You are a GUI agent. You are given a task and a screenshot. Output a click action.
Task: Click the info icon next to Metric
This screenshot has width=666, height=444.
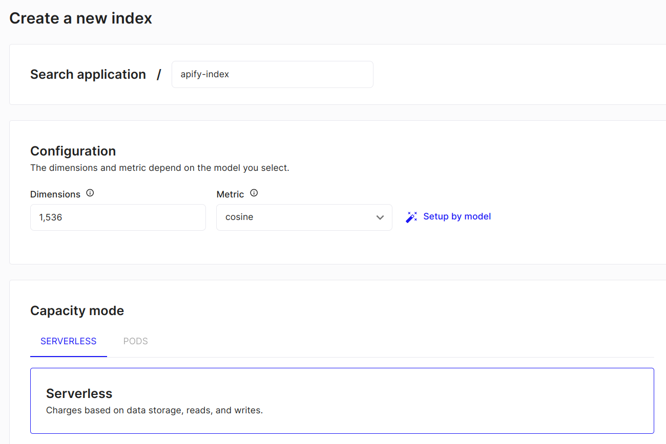(x=254, y=193)
